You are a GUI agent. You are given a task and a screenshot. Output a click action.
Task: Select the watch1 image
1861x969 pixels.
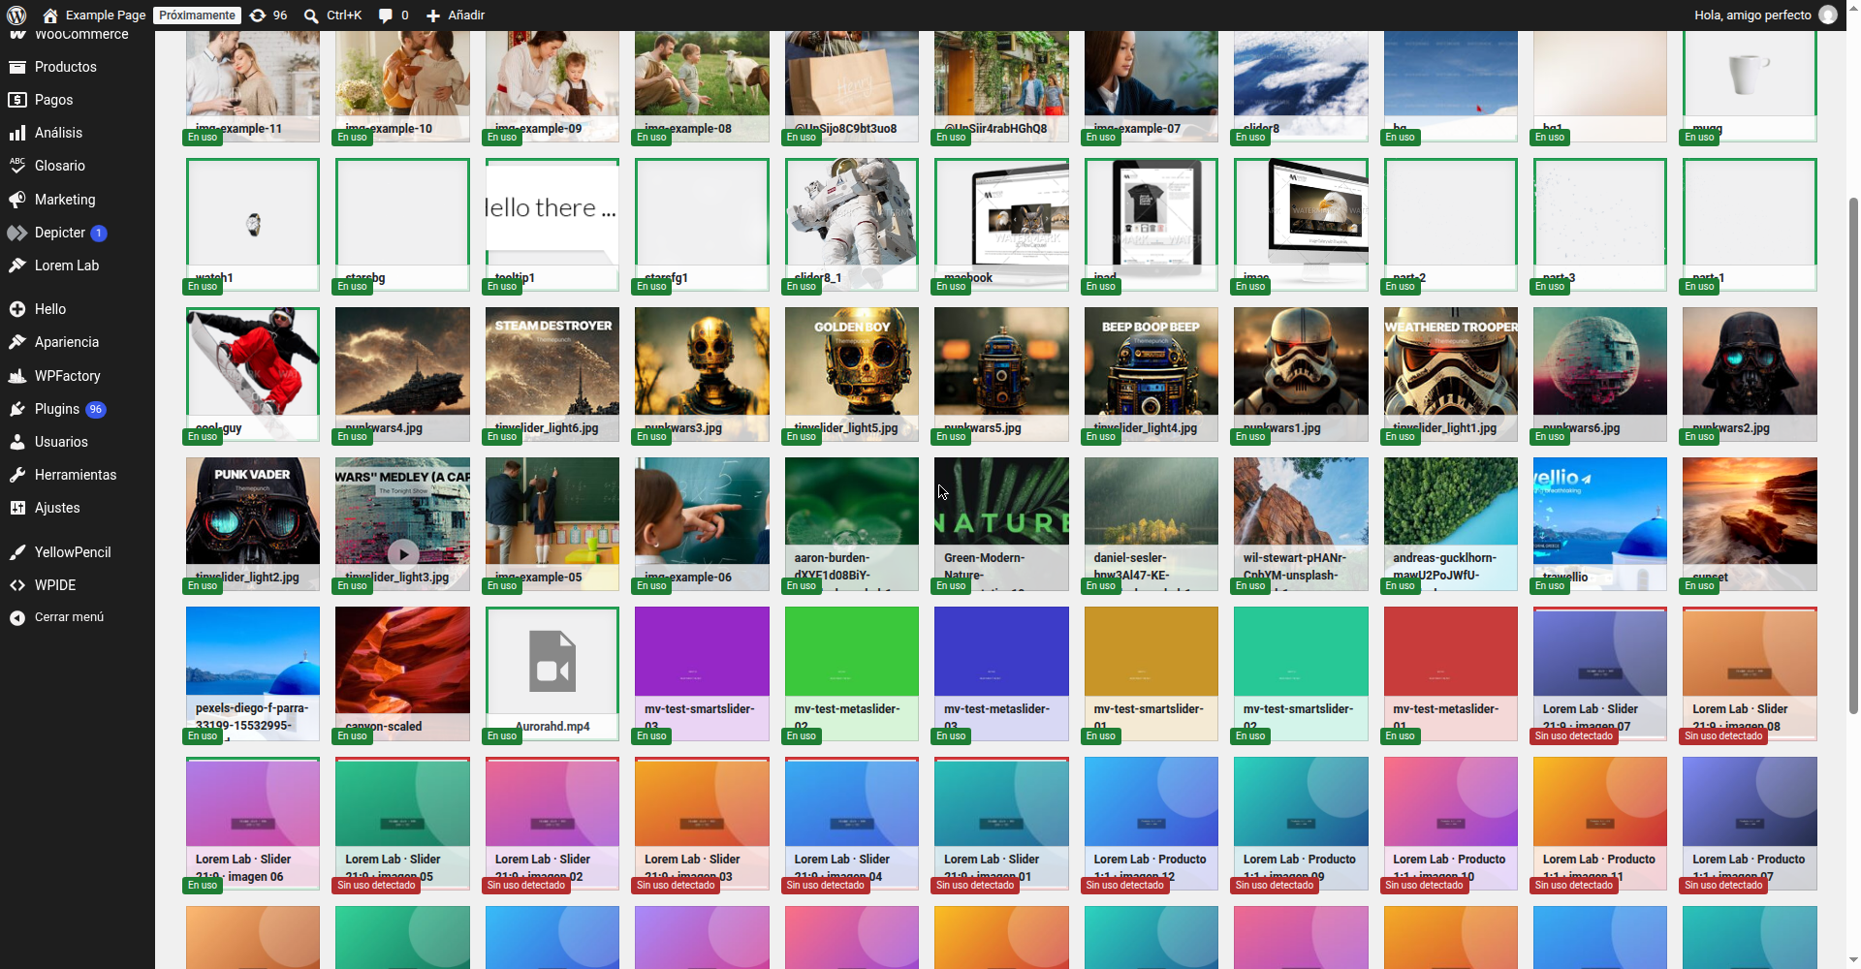253,225
